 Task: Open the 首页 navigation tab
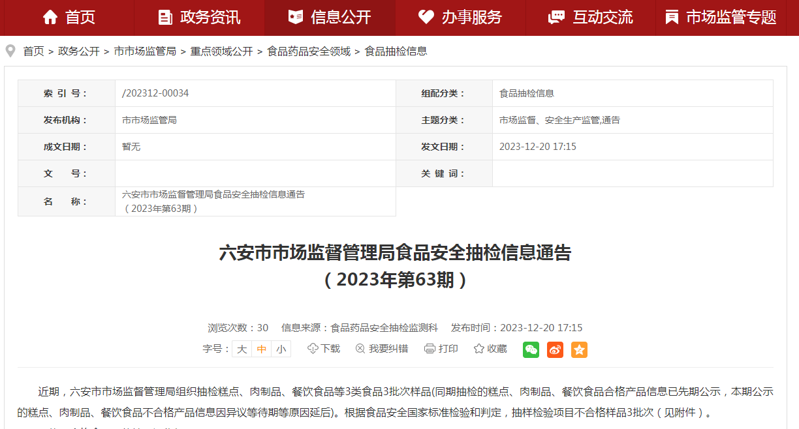click(69, 18)
